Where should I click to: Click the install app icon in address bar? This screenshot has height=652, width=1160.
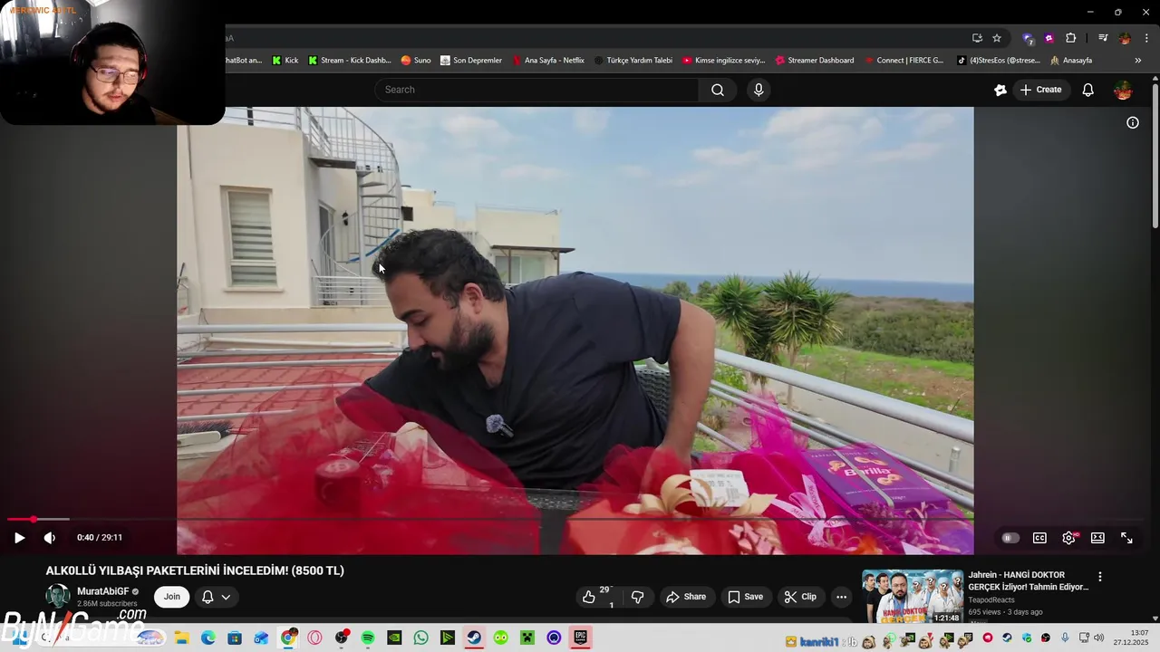977,38
